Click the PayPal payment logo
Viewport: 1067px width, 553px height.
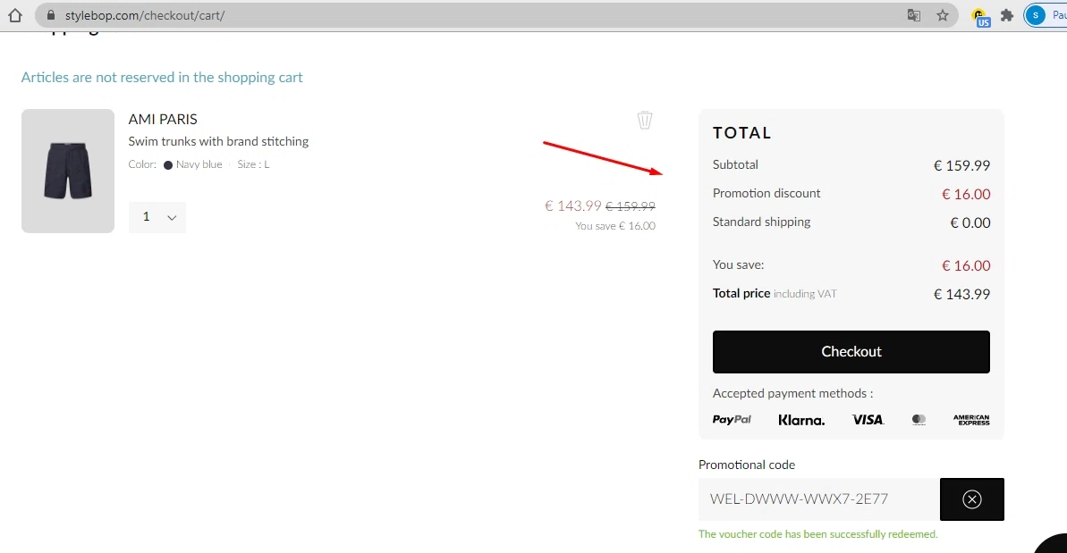click(732, 420)
